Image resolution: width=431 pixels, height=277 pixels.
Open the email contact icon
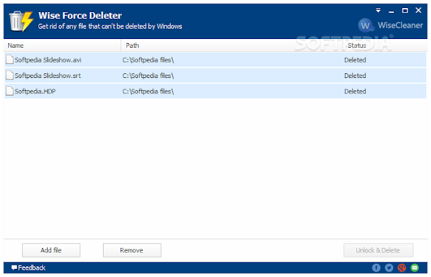pyautogui.click(x=415, y=268)
